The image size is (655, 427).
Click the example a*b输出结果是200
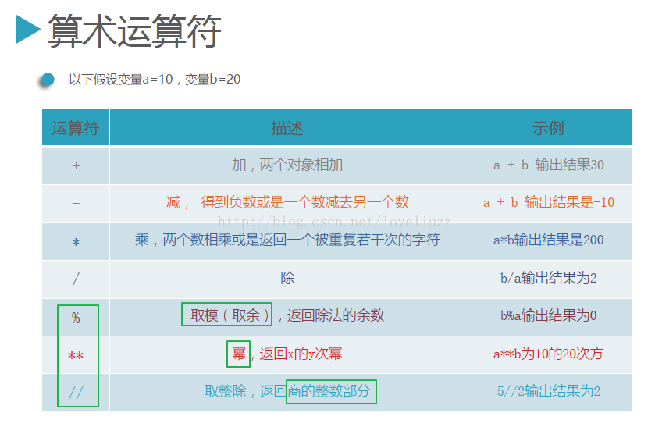click(x=549, y=240)
